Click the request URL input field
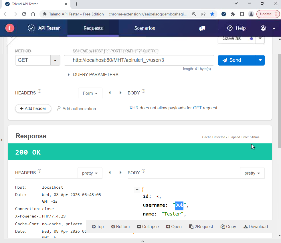281x243 pixels. click(139, 60)
